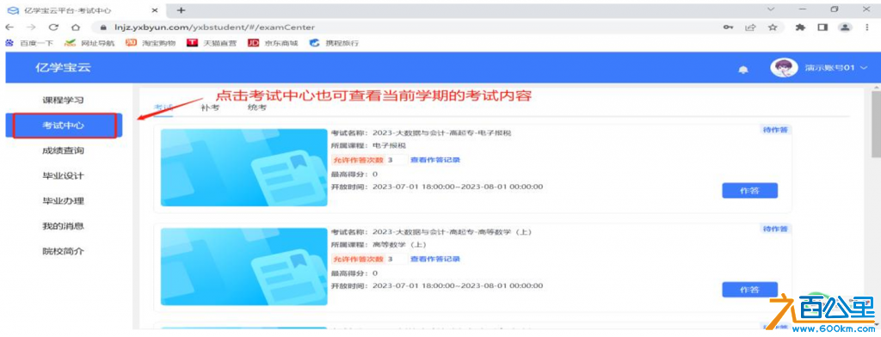Click the password key icon in address bar
881x337 pixels.
pyautogui.click(x=728, y=27)
